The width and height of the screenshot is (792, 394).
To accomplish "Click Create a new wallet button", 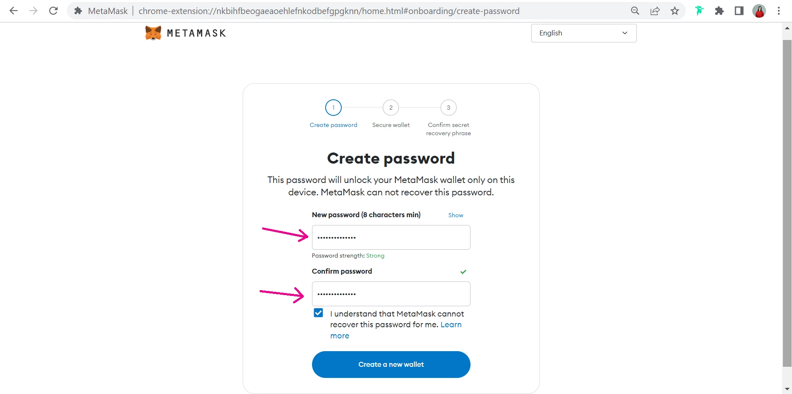I will (x=391, y=364).
